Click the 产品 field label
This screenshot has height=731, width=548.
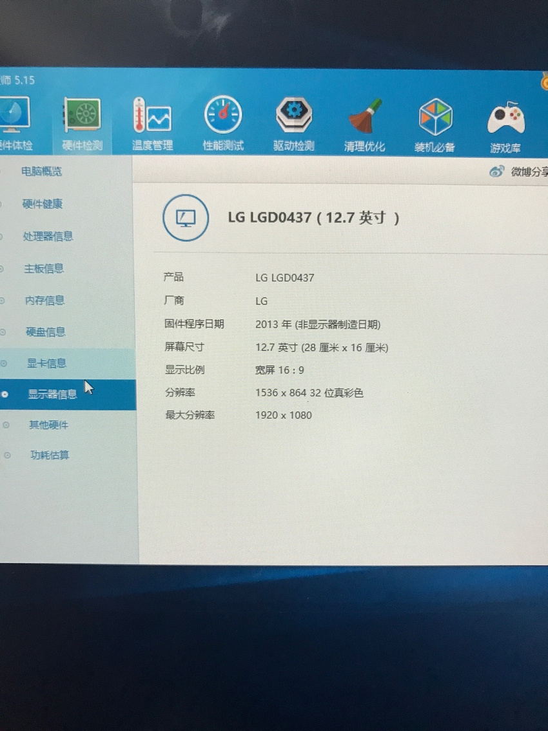[x=173, y=277]
